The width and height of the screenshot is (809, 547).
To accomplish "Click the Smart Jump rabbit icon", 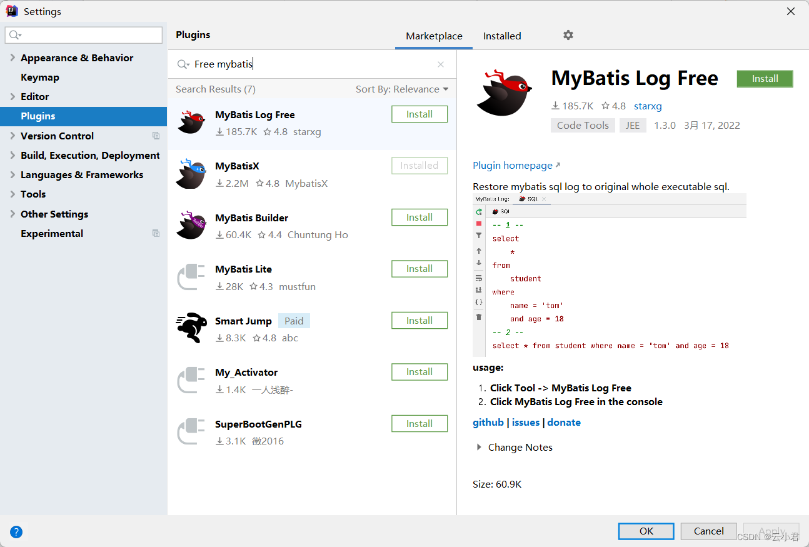I will pyautogui.click(x=191, y=328).
